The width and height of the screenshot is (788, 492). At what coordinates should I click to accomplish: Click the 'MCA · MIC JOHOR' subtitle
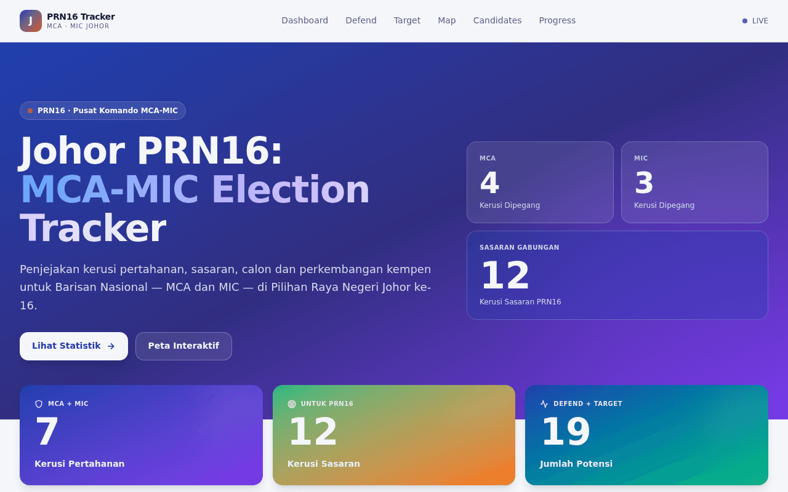tap(78, 26)
